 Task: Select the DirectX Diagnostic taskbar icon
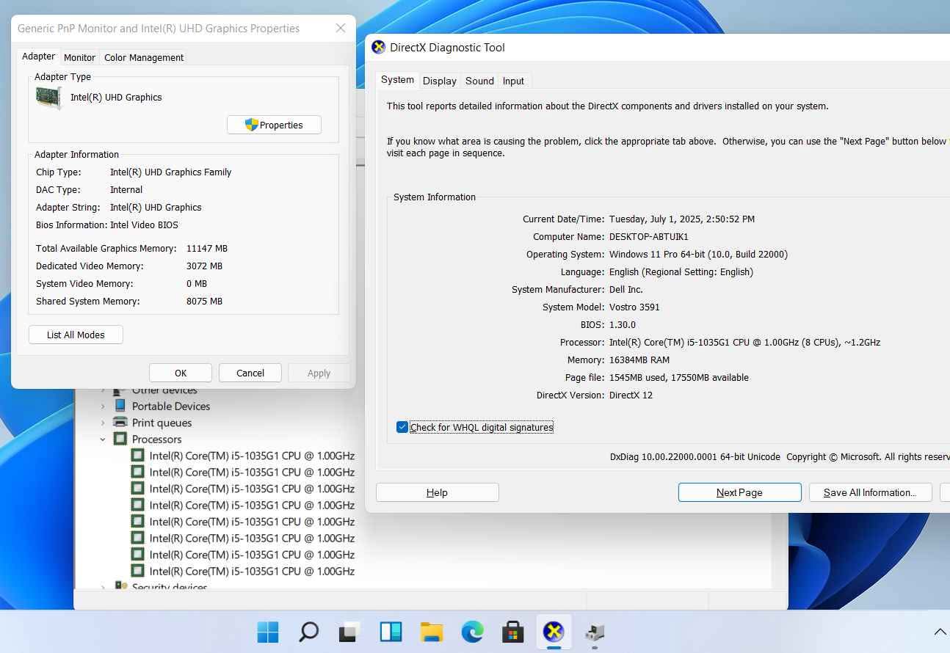[554, 631]
